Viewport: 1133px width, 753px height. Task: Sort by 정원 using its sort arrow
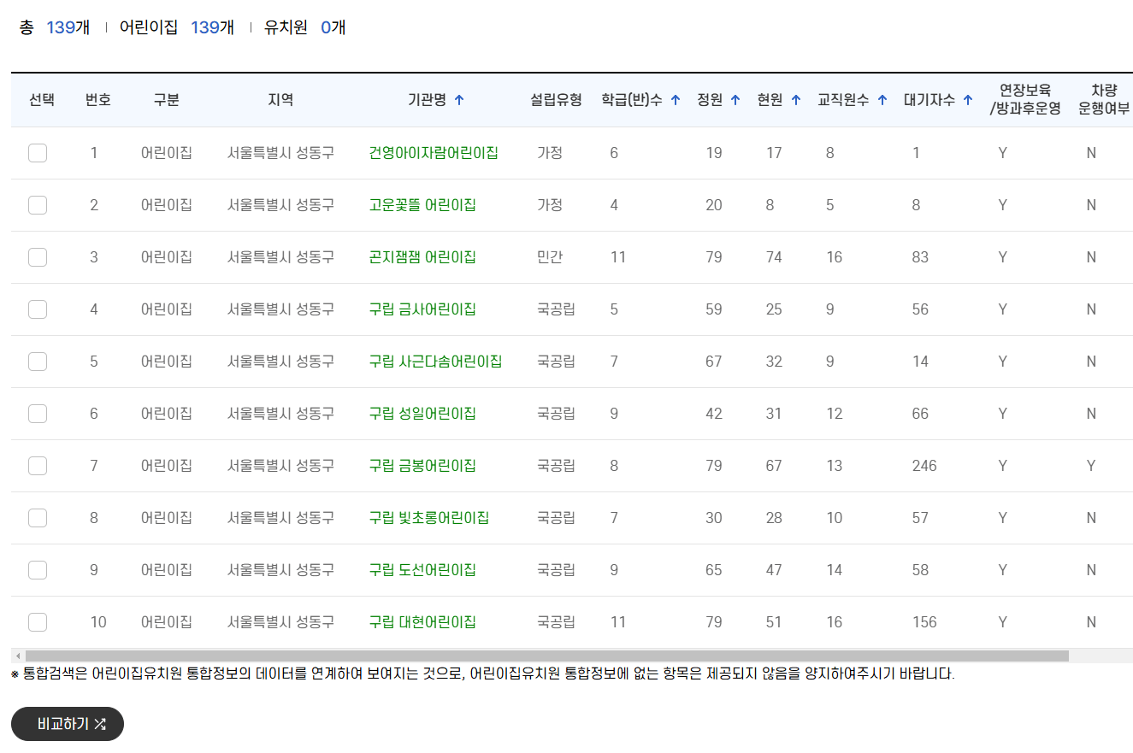[737, 99]
